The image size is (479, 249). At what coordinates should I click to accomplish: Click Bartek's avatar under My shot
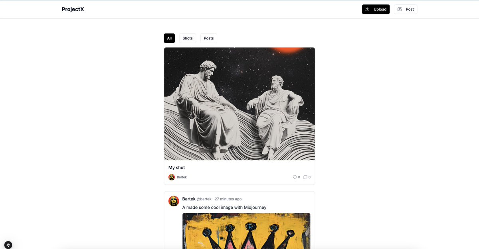pos(172,177)
